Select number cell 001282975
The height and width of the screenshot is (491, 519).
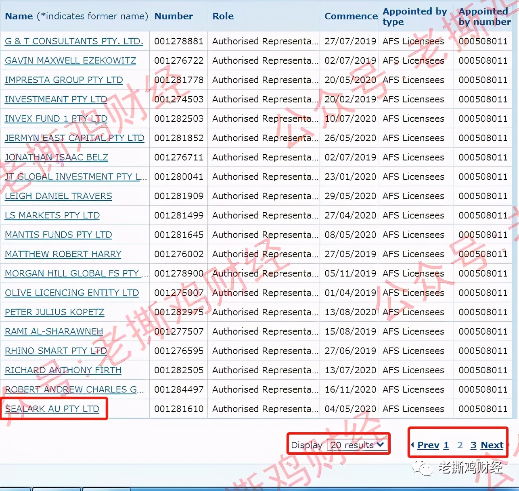click(x=179, y=312)
